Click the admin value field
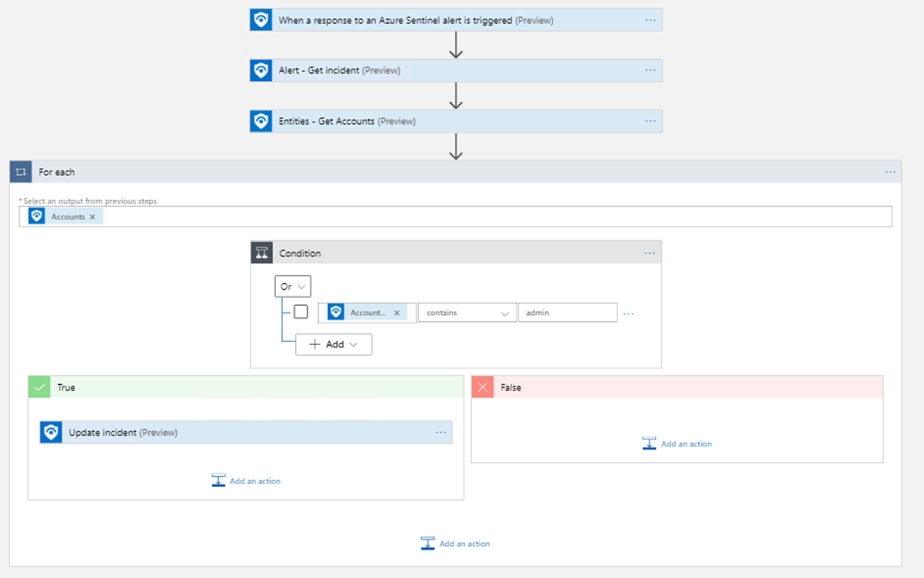The height and width of the screenshot is (578, 924). [568, 313]
